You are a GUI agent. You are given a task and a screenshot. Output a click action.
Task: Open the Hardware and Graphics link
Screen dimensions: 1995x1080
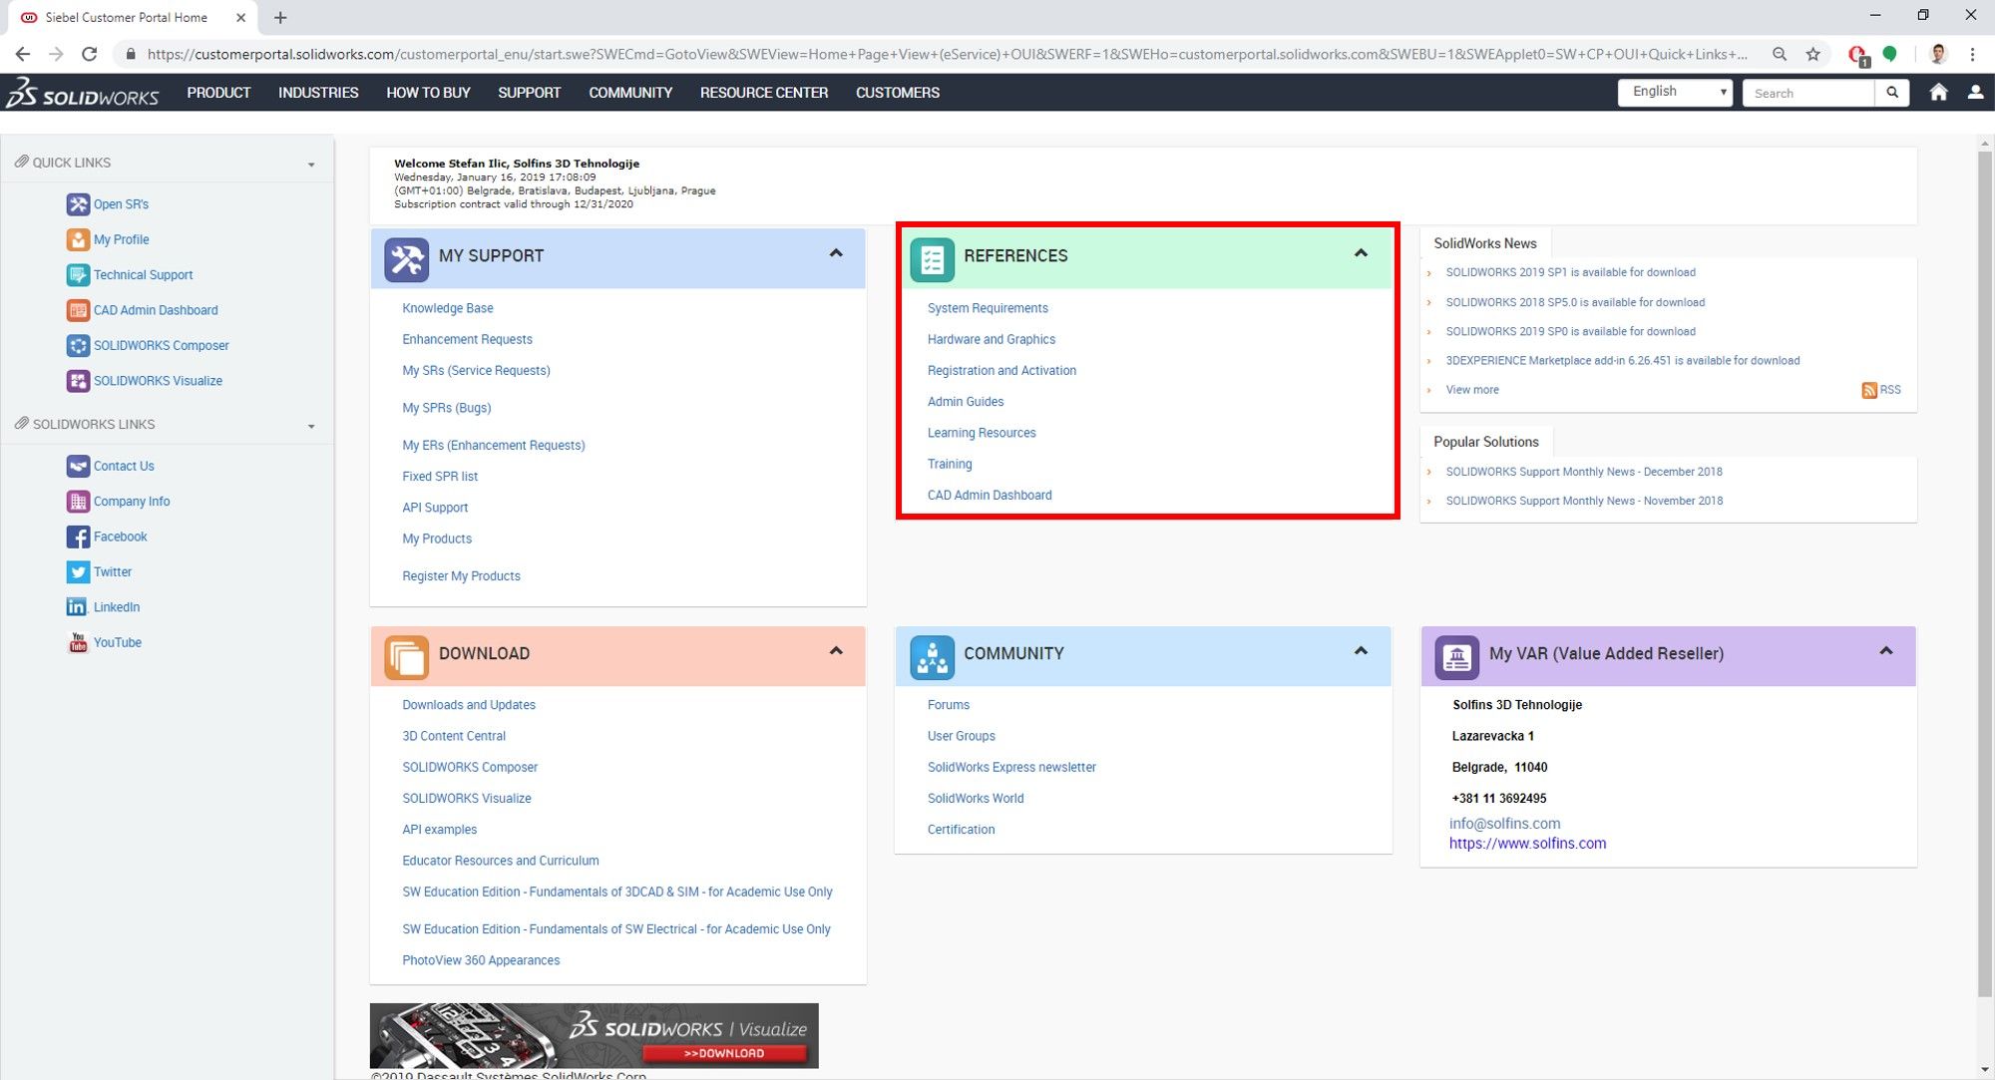[991, 339]
